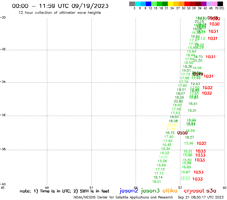Click wave height value 18.70

coord(198,57)
